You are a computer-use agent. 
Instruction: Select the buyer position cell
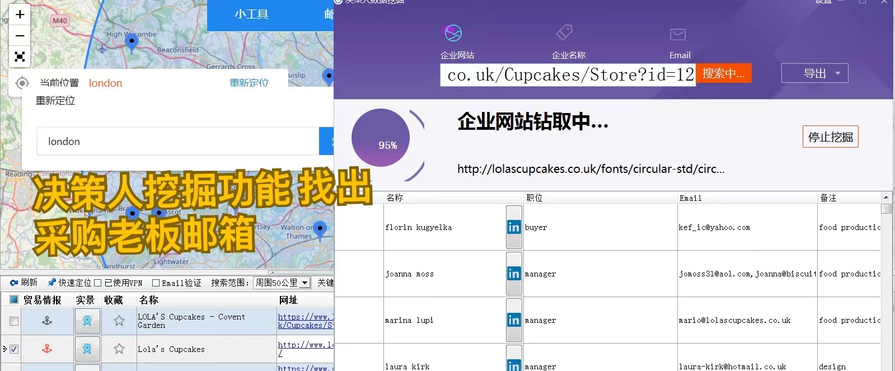[x=600, y=227]
